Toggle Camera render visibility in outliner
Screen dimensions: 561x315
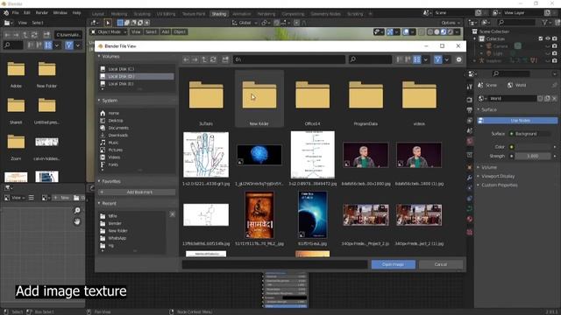coord(555,46)
